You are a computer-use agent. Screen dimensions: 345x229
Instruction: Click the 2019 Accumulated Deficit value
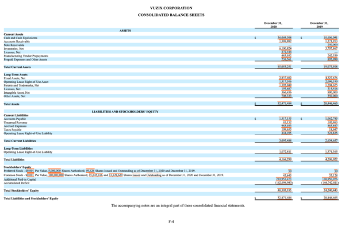[330, 183]
